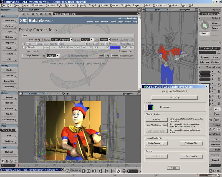The height and width of the screenshot is (177, 222).
Task: Open the Group filter dropdown
Action: [92, 40]
